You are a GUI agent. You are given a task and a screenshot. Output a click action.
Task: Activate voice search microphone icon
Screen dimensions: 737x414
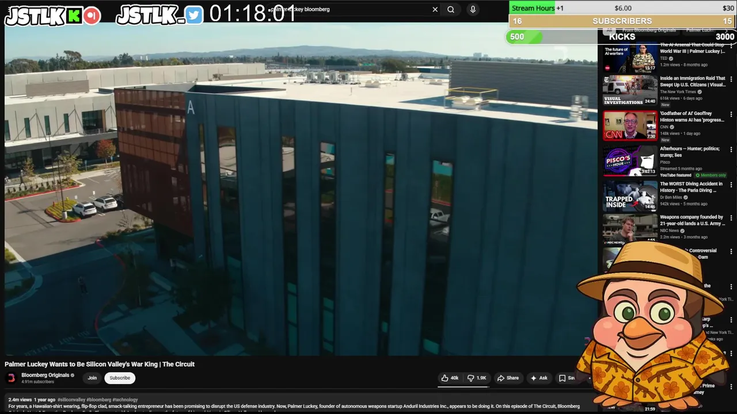(x=473, y=9)
